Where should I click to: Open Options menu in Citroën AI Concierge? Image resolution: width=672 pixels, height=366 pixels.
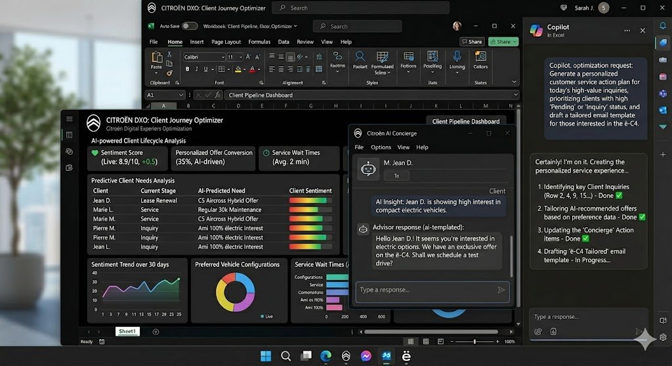point(381,147)
